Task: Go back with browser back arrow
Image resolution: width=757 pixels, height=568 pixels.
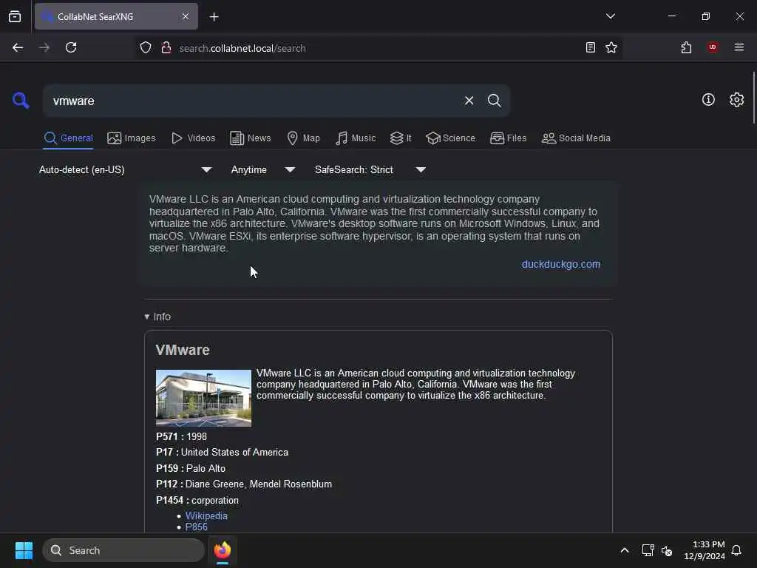Action: click(x=18, y=47)
